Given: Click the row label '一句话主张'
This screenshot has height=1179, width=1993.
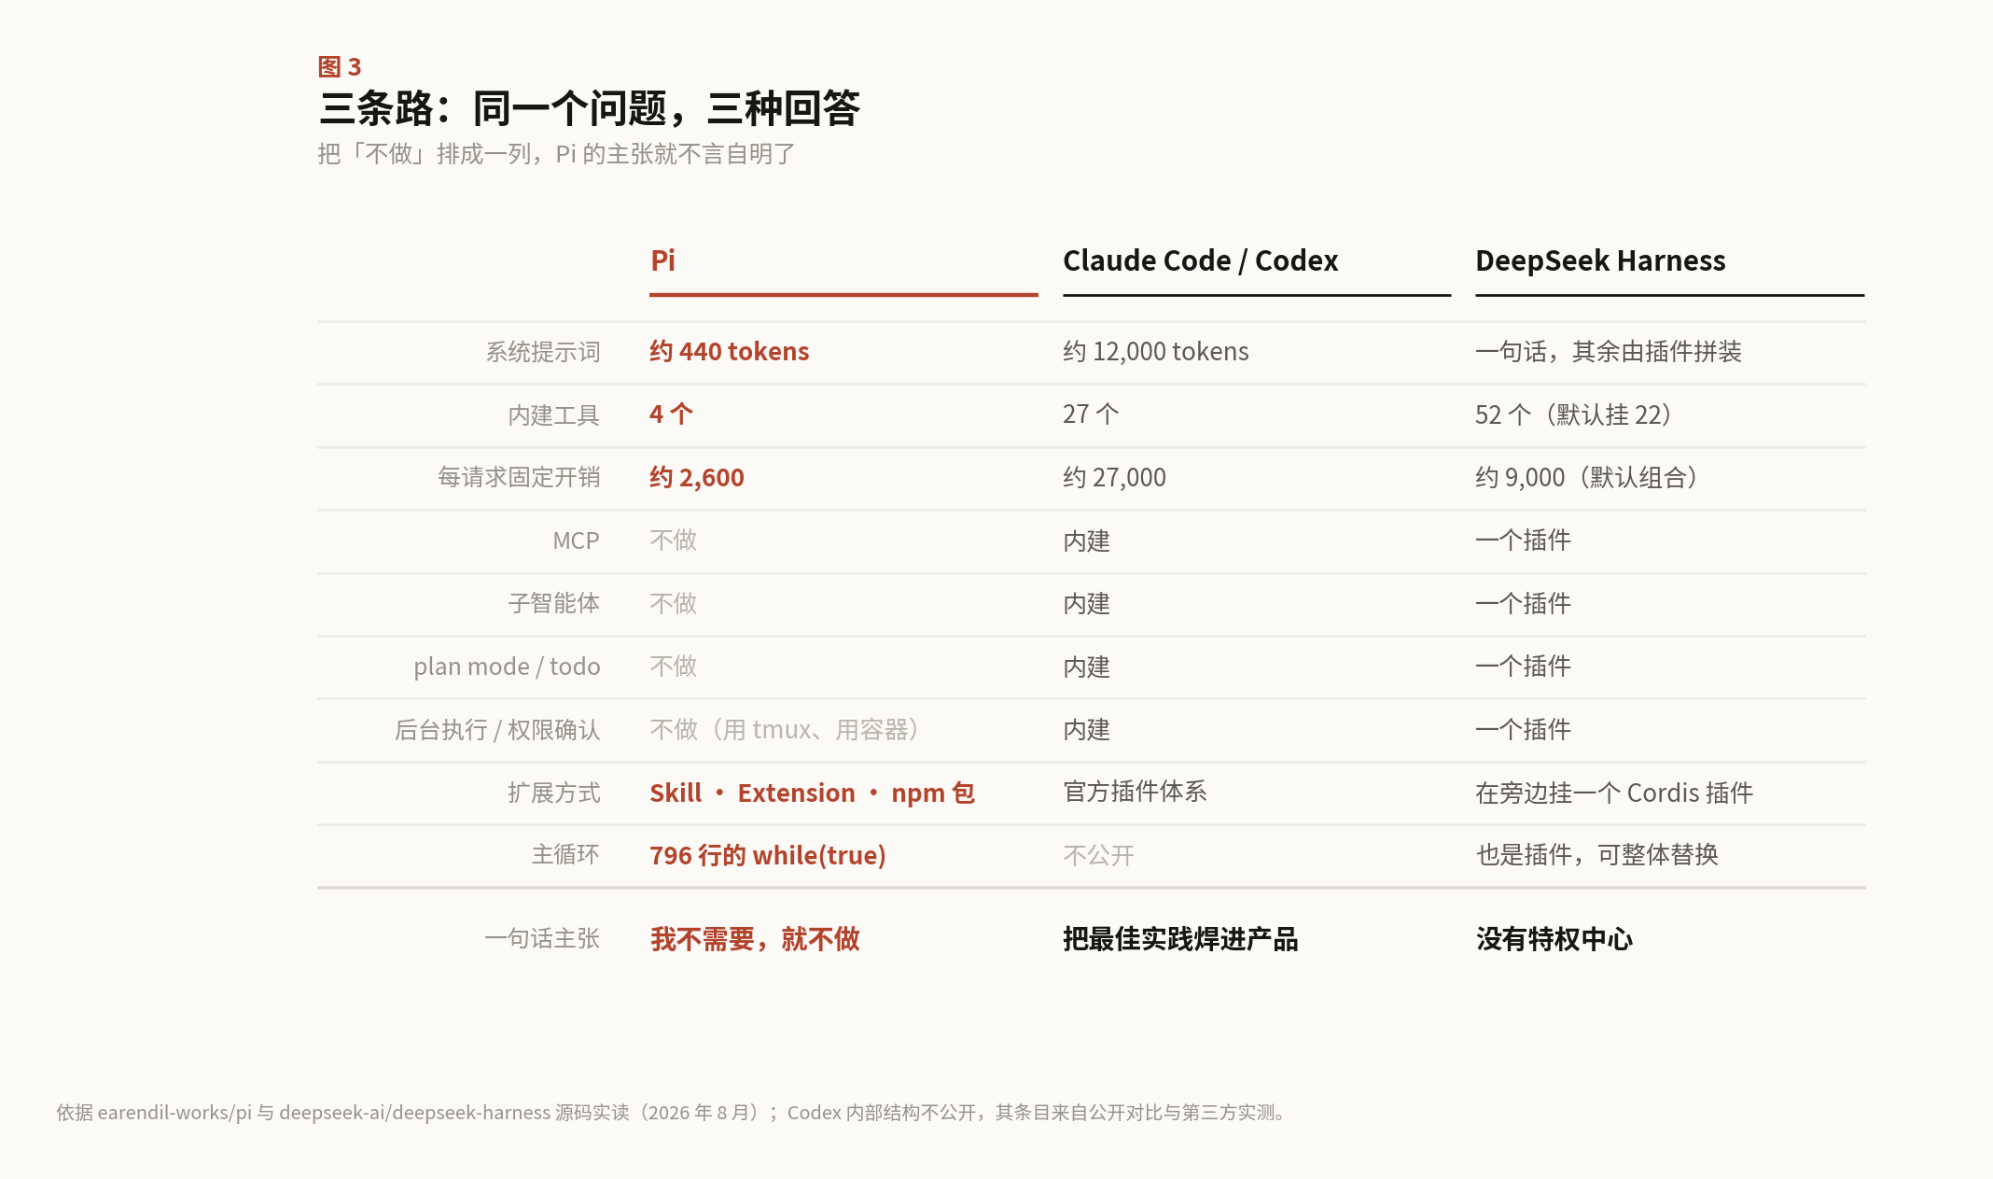Looking at the screenshot, I should coord(542,939).
